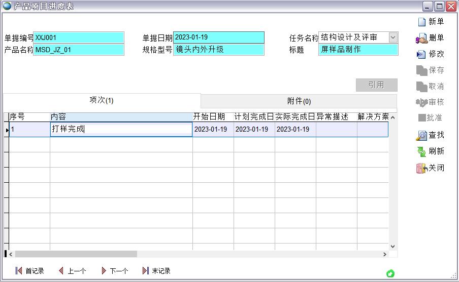Screen dimensions: 459x282
Task: Click the 关闭 (Close) door icon
Action: click(x=421, y=168)
